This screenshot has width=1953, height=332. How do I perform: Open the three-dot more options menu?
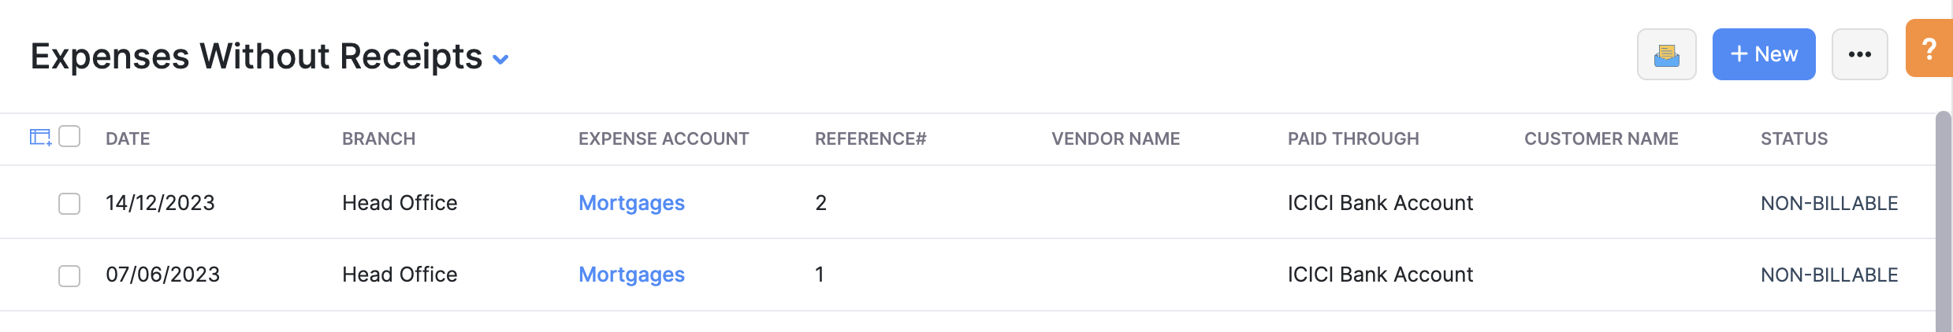pyautogui.click(x=1859, y=54)
